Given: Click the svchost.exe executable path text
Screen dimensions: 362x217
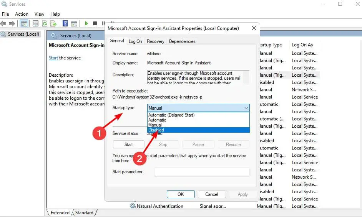Looking at the screenshot, I should [x=158, y=97].
